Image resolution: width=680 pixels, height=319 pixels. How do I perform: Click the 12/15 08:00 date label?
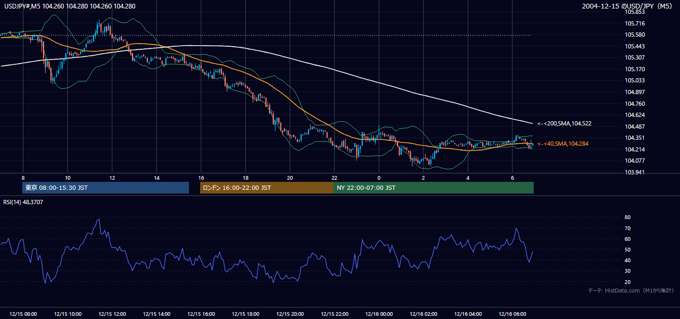[23, 314]
